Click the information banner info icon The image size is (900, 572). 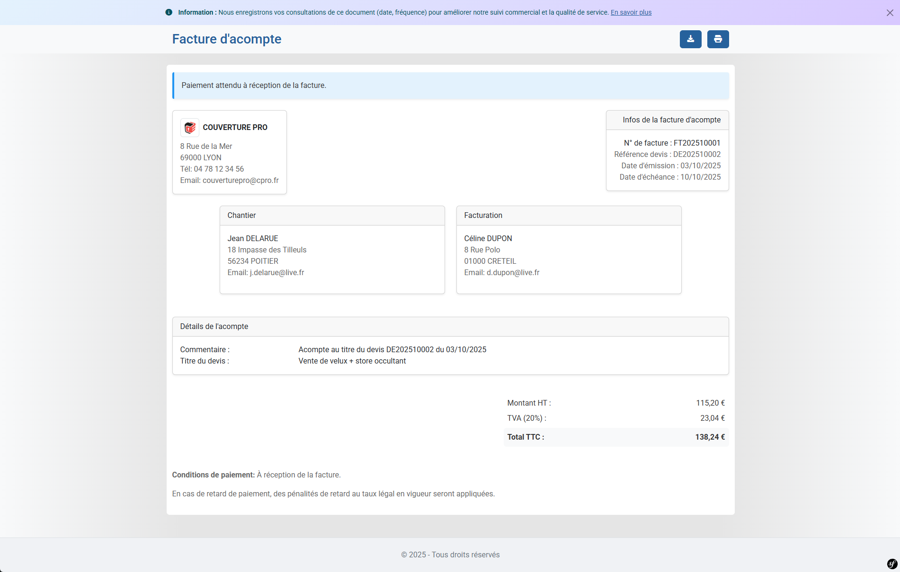point(169,12)
